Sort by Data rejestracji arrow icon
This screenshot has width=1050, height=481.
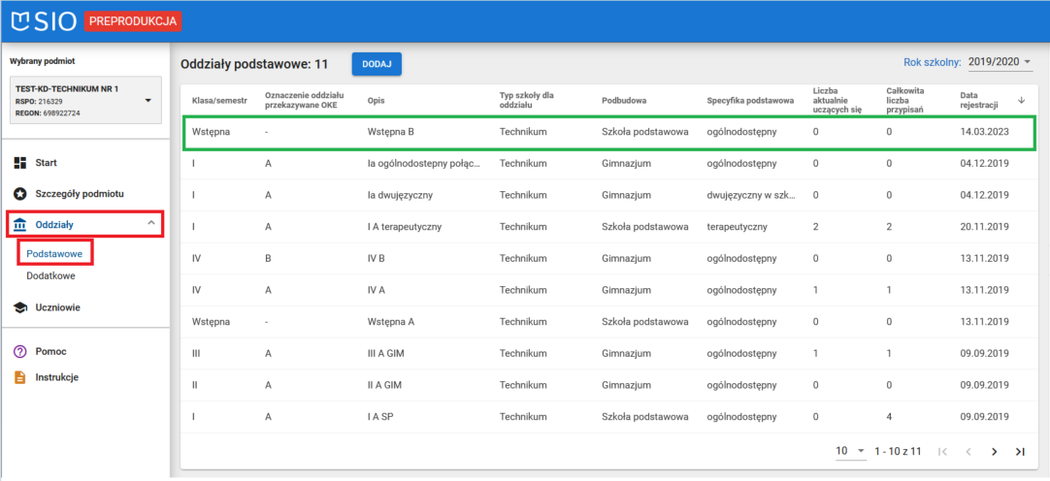click(x=1021, y=100)
